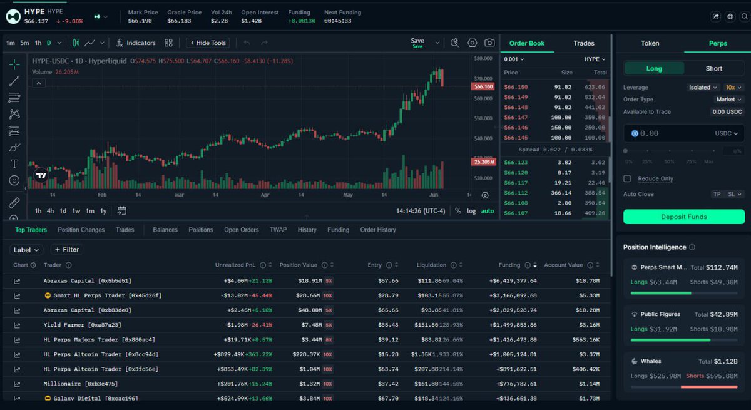The height and width of the screenshot is (410, 751).
Task: Open the candlestick chart type selector
Action: [x=76, y=43]
